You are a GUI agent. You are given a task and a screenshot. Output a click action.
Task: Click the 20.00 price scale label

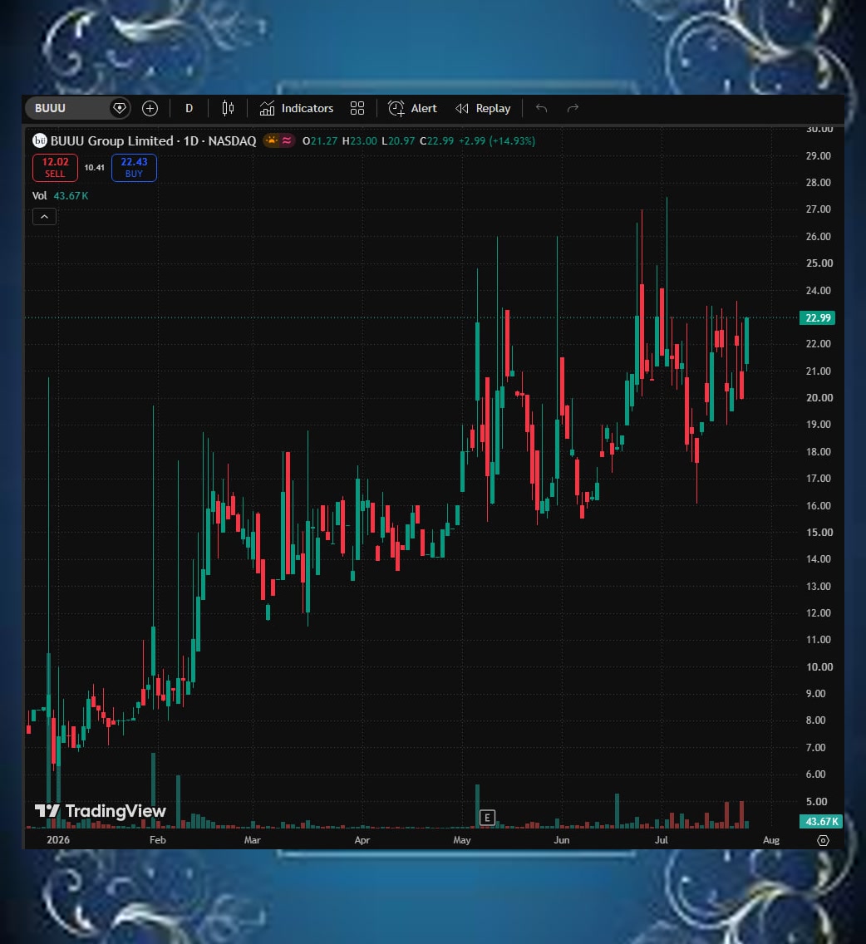coord(819,398)
